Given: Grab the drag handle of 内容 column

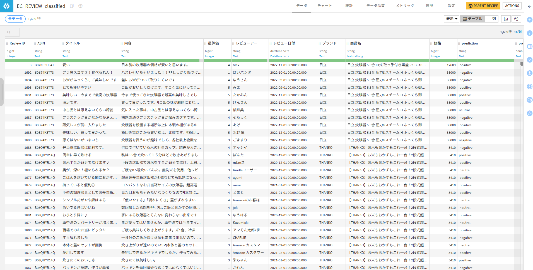Looking at the screenshot, I should coord(122,43).
